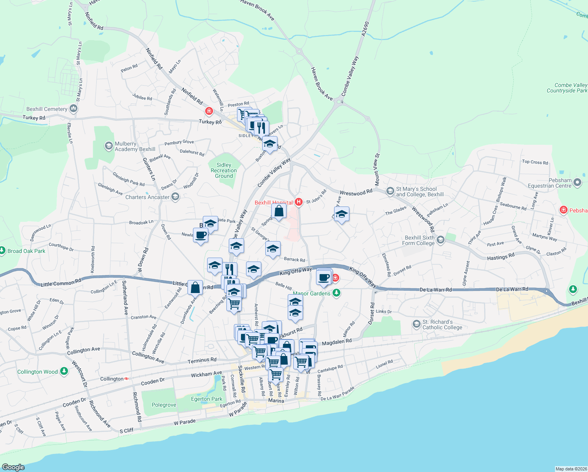Select the Hastings Rd label

tap(501, 257)
